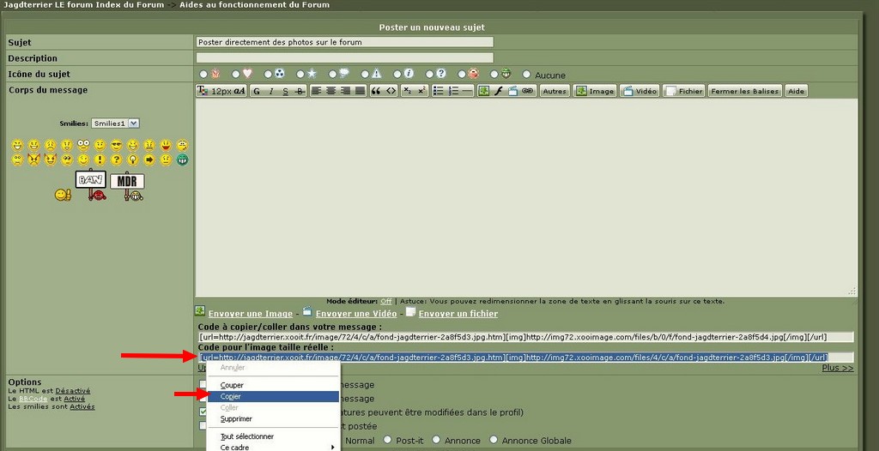This screenshot has width=879, height=451.
Task: Choose Aucune topic icon option
Action: 526,74
